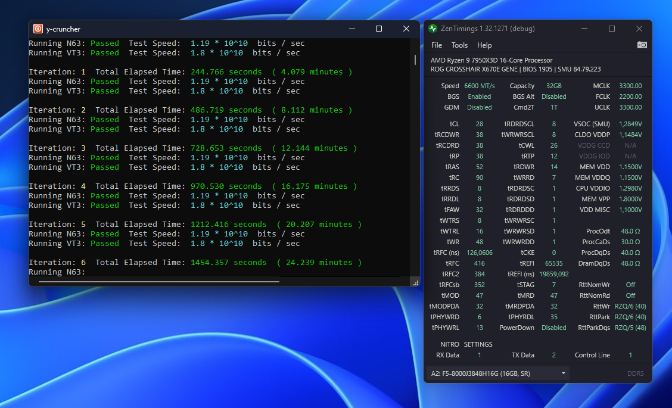Expand the A2 memory module dropdown
Viewport: 672px width, 408px height.
pyautogui.click(x=497, y=373)
